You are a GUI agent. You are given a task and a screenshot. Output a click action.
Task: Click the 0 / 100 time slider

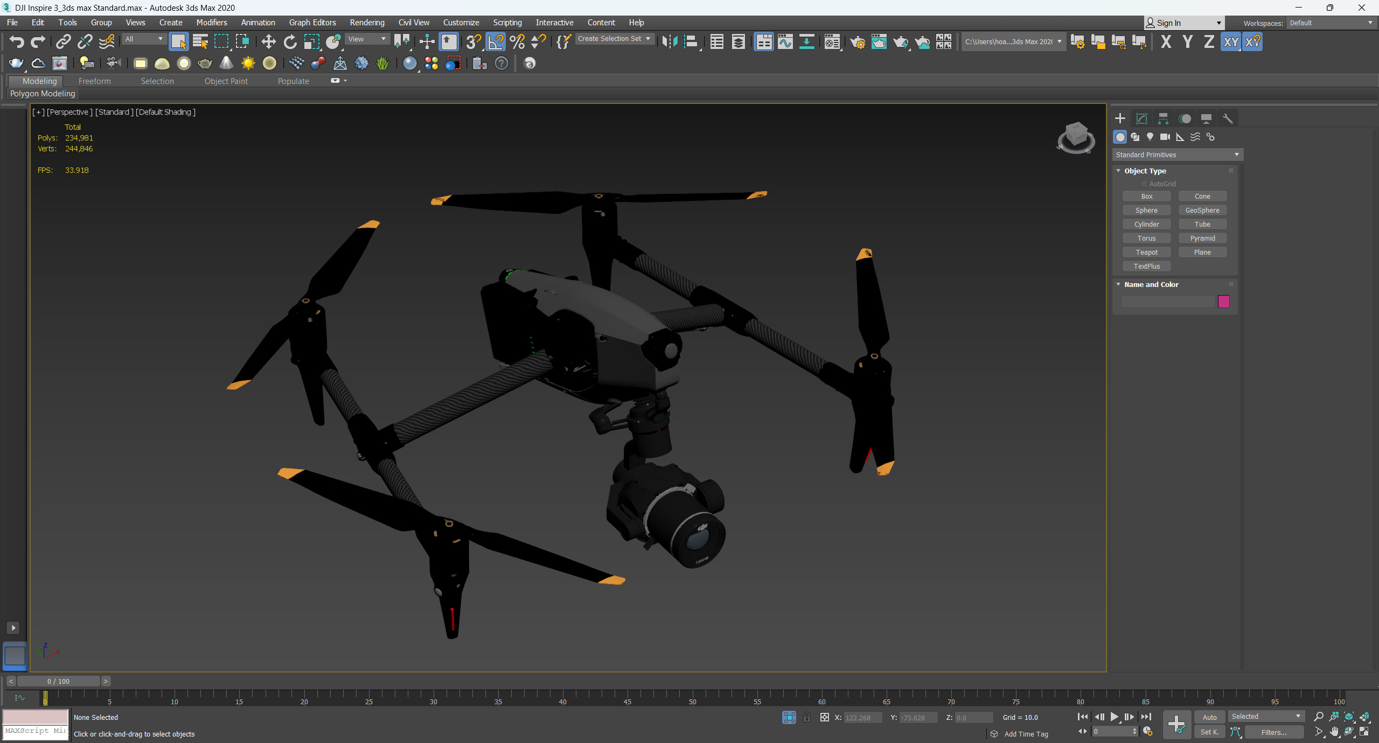(58, 681)
